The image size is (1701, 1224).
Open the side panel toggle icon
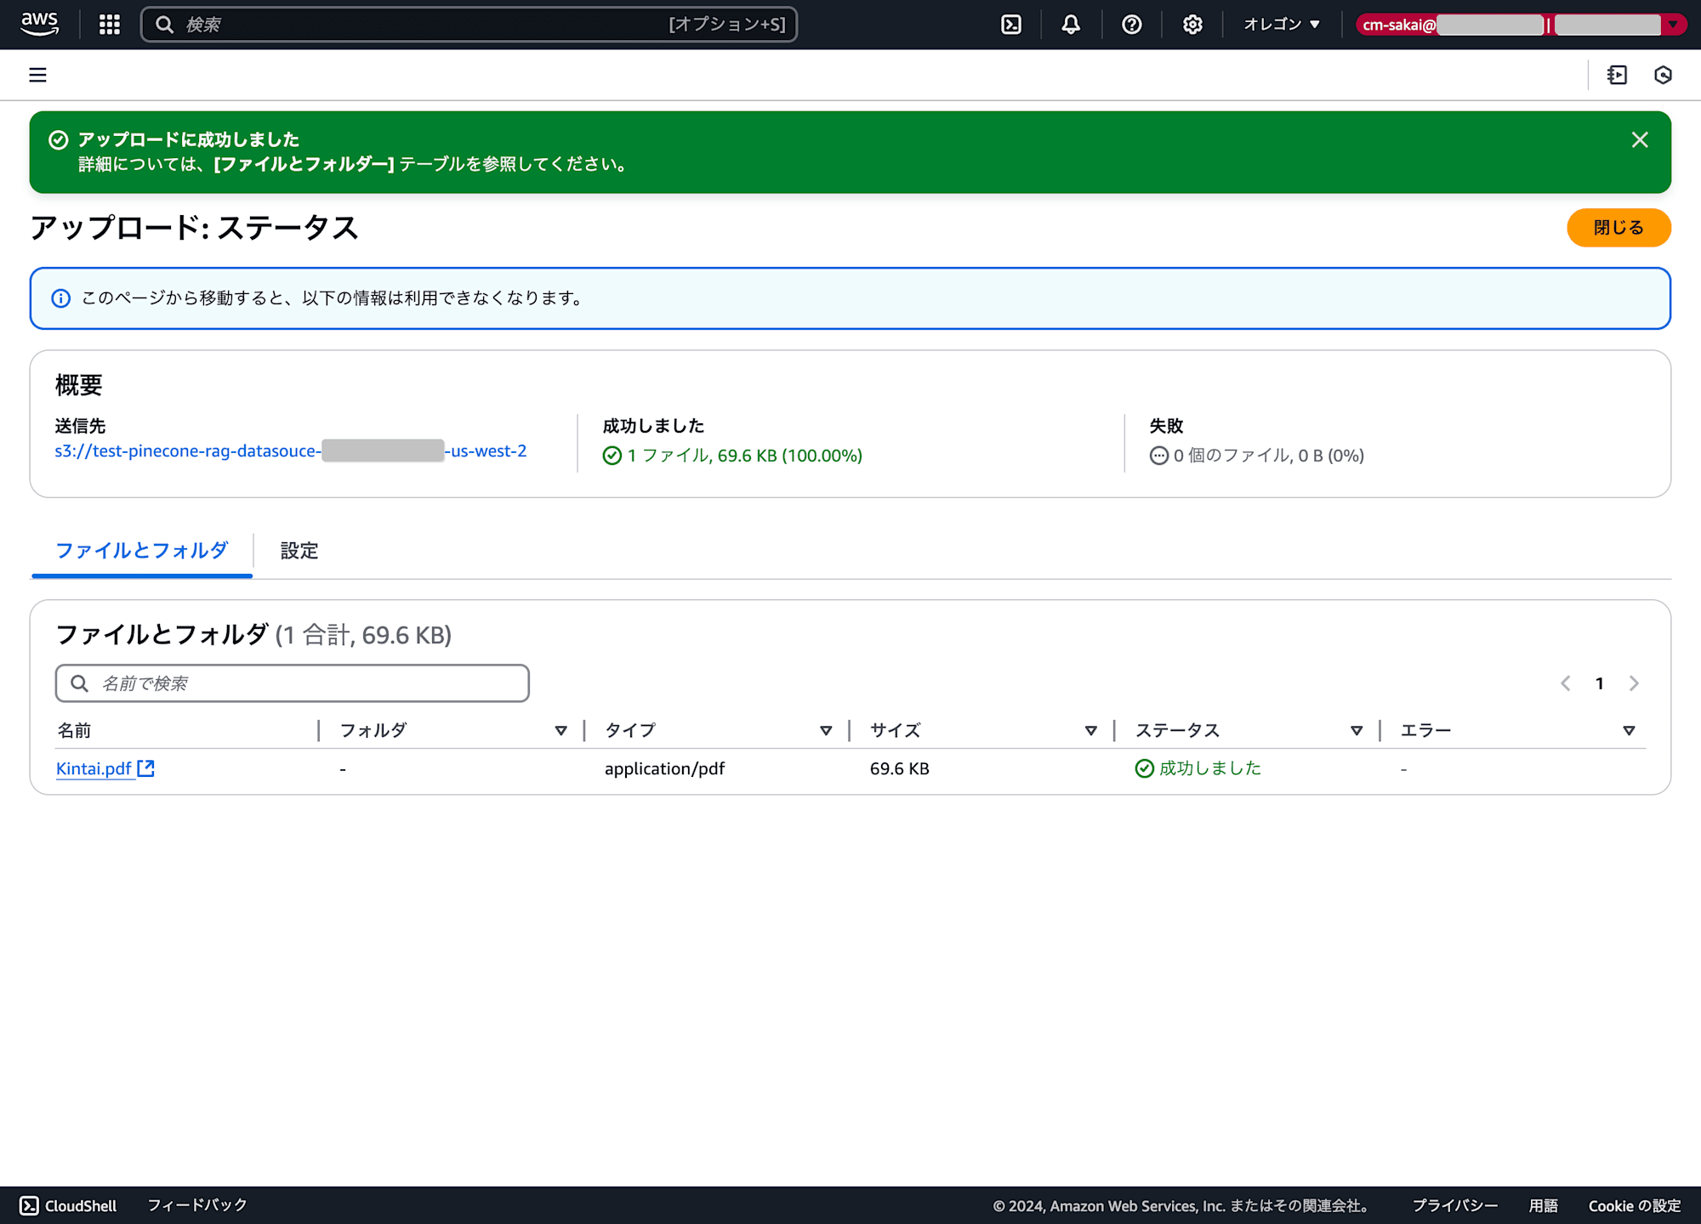(x=1617, y=75)
